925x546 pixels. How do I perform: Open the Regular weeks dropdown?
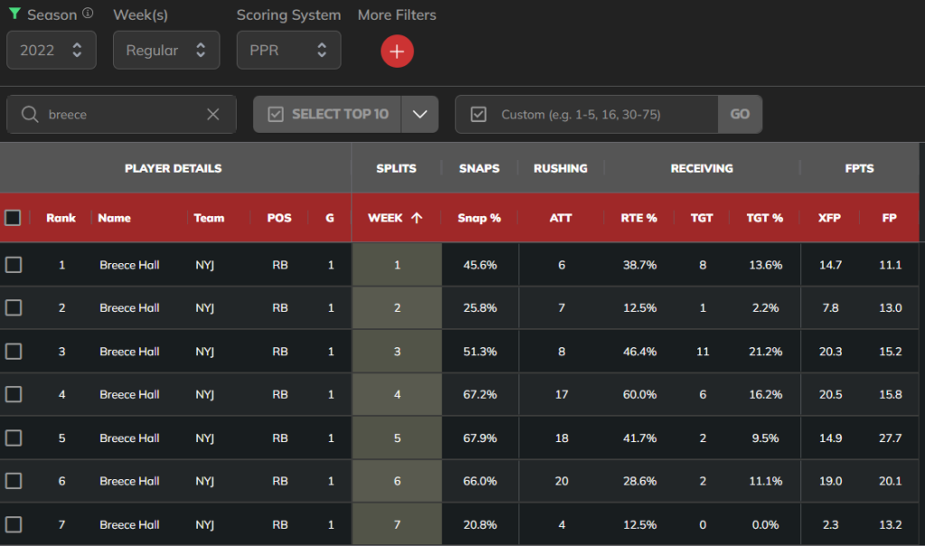pyautogui.click(x=166, y=51)
